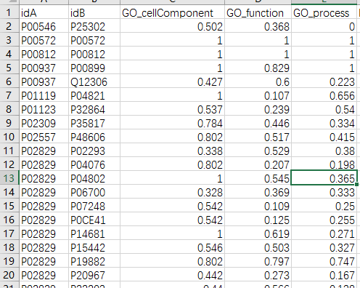Click the 0.784 value cell
The image size is (360, 288).
[x=172, y=123]
